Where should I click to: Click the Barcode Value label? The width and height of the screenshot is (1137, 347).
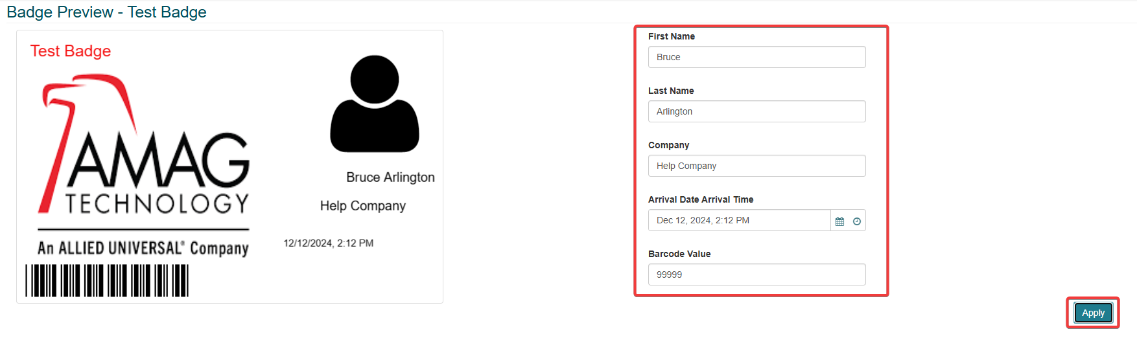point(679,254)
